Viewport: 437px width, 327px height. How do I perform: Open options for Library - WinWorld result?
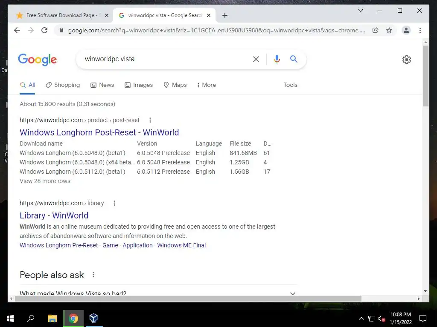[x=114, y=203]
